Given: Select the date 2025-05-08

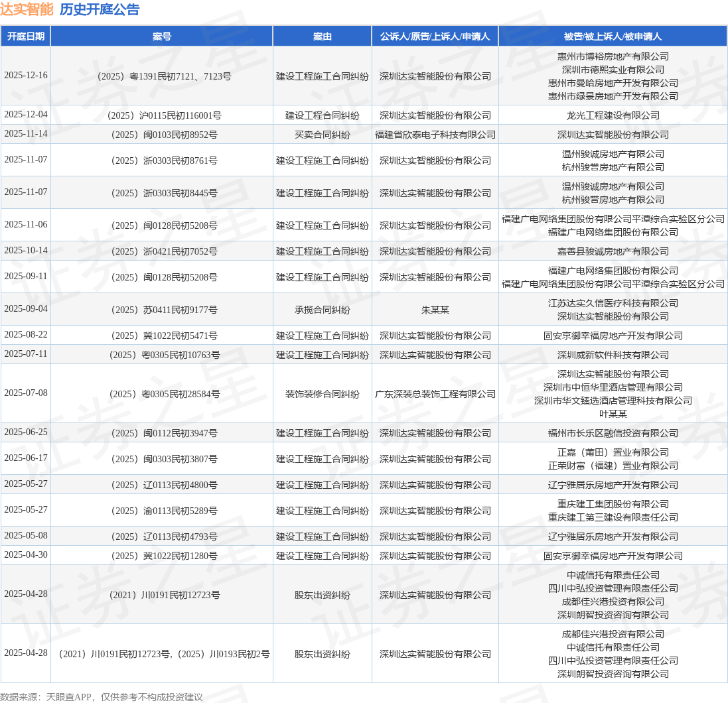Looking at the screenshot, I should pos(26,535).
